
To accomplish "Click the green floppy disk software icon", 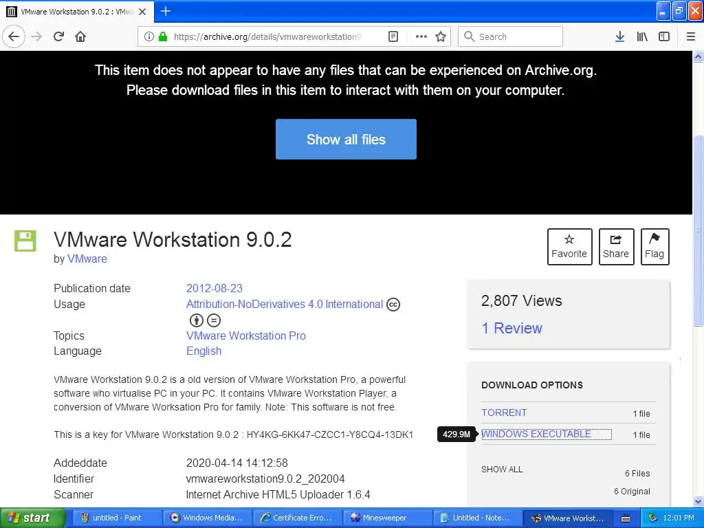I will (x=25, y=241).
